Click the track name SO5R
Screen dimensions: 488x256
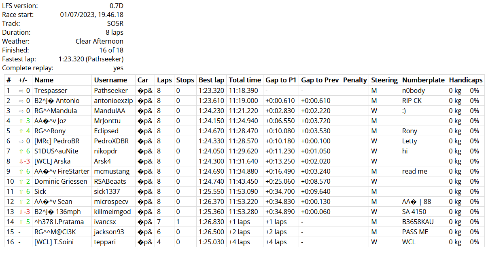115,23
